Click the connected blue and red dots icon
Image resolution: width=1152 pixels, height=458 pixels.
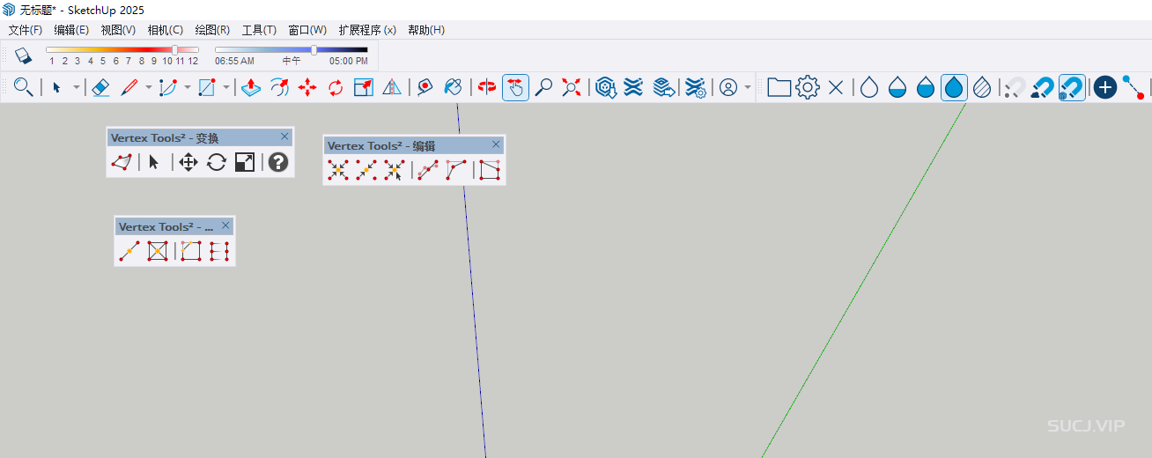point(1134,87)
